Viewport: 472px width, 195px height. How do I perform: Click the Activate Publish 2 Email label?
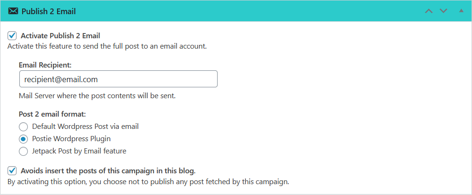(60, 36)
